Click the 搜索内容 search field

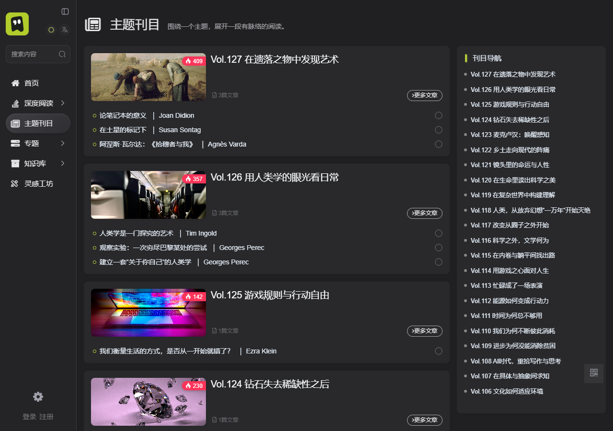[x=38, y=54]
